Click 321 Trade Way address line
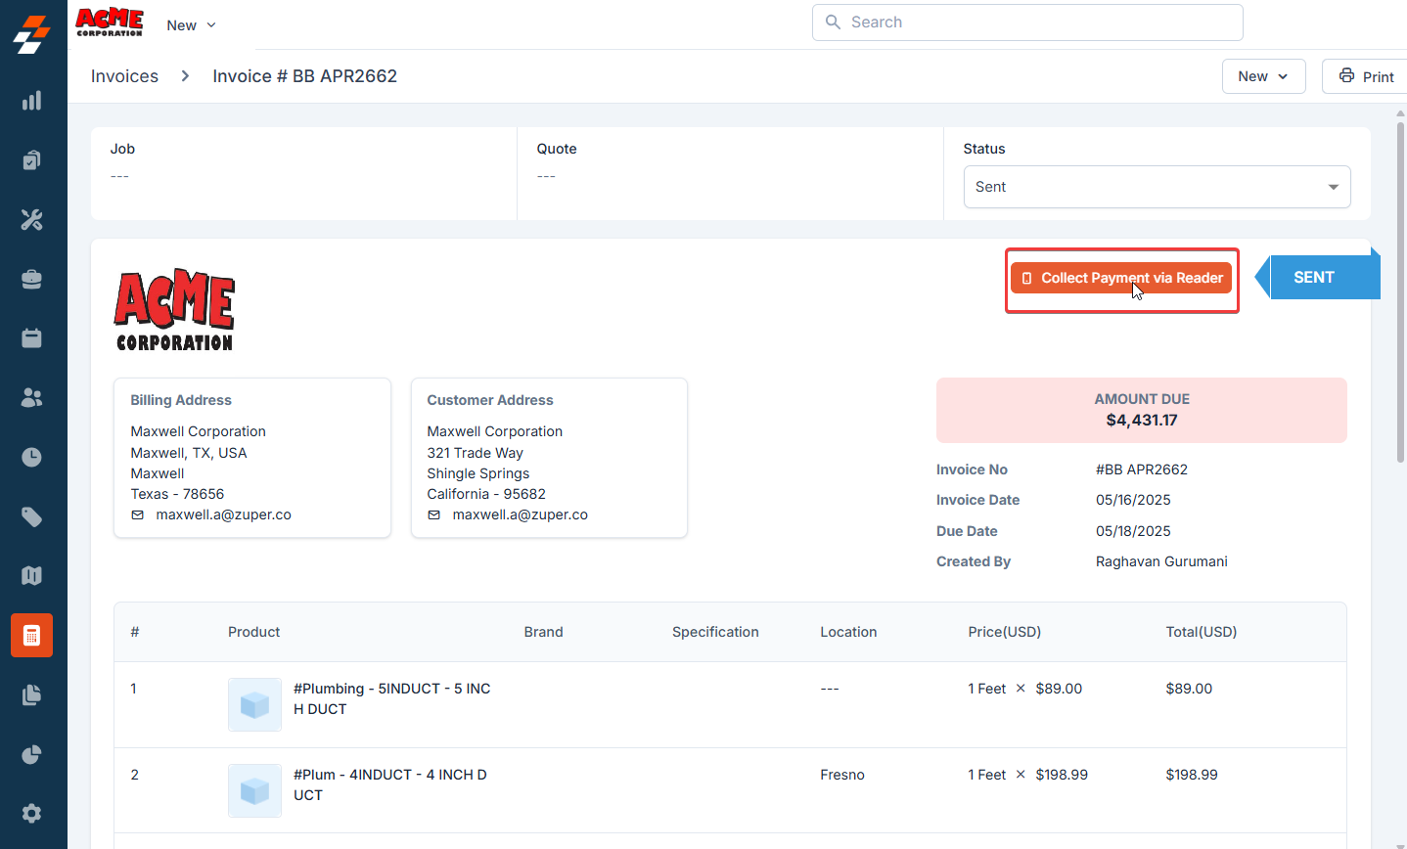The image size is (1407, 849). coord(476,453)
